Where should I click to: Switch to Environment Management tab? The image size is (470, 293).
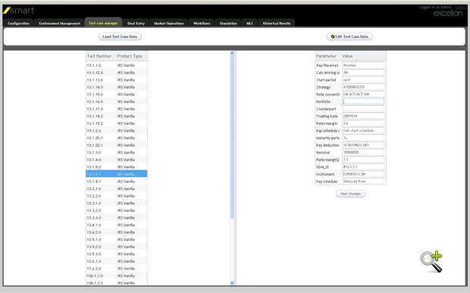point(59,23)
